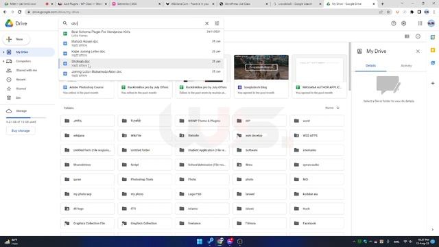Open the Logo PSD folder
The width and height of the screenshot is (439, 247).
[202, 194]
